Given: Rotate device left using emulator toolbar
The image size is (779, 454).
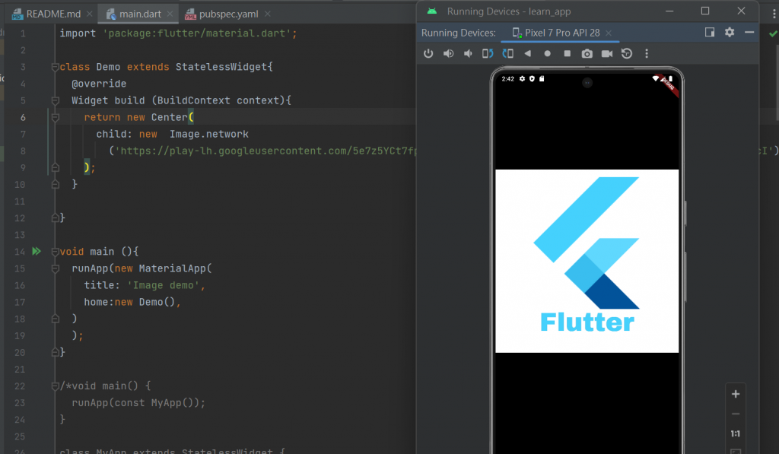Looking at the screenshot, I should (x=488, y=53).
